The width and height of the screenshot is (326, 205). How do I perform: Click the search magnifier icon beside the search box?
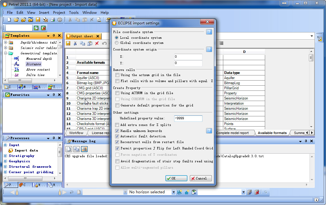(36, 28)
